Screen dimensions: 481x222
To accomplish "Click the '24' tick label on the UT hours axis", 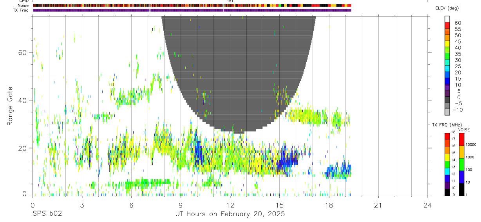I will pyautogui.click(x=427, y=205).
